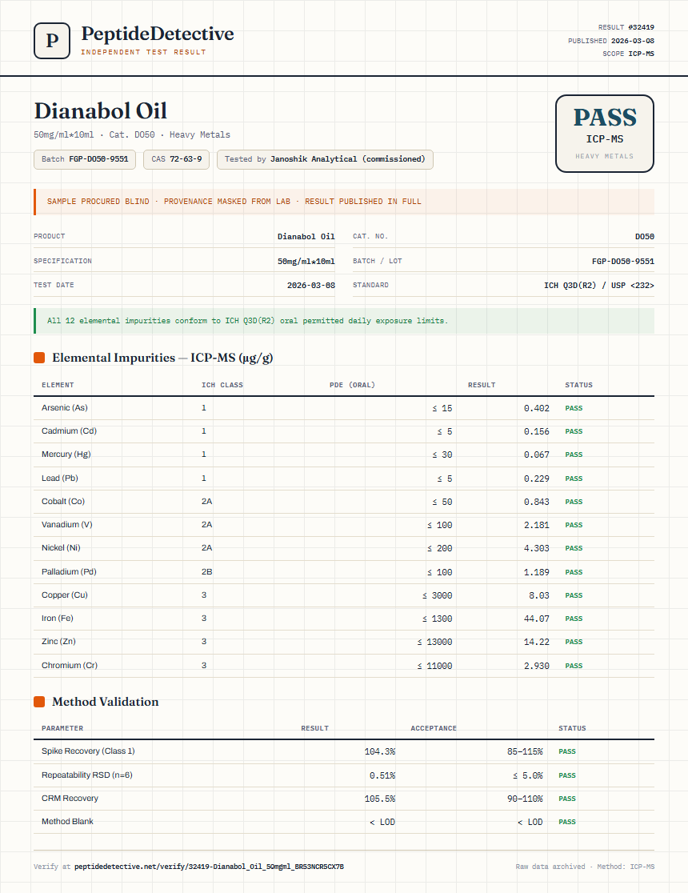
Task: Click the CAT. NO. value D050
Action: (x=645, y=236)
